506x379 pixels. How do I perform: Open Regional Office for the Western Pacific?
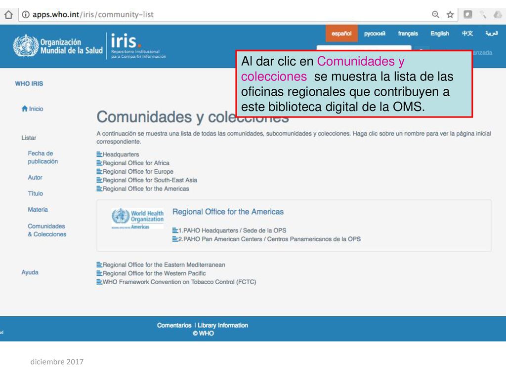[154, 273]
